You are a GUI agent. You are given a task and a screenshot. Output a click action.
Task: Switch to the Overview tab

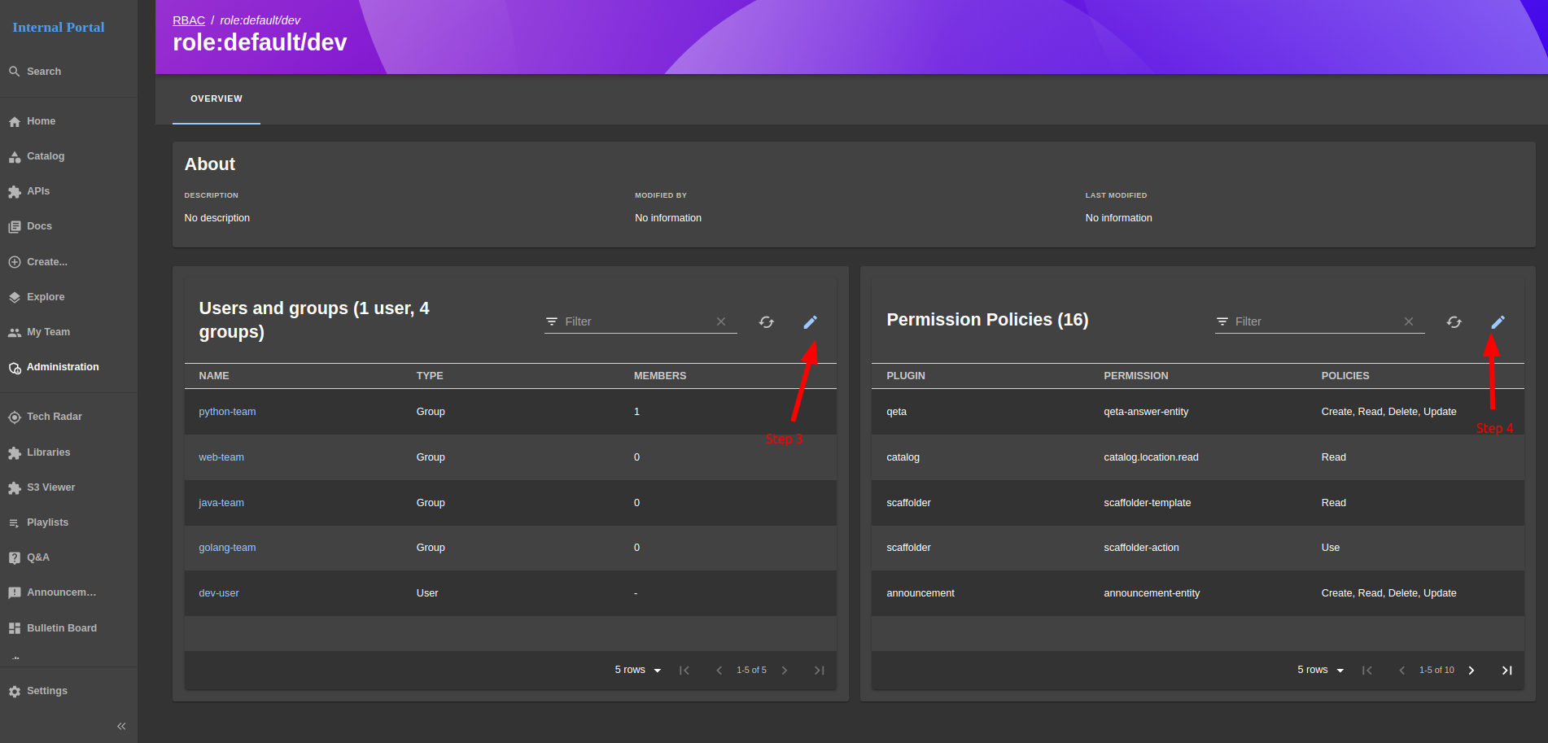[216, 98]
